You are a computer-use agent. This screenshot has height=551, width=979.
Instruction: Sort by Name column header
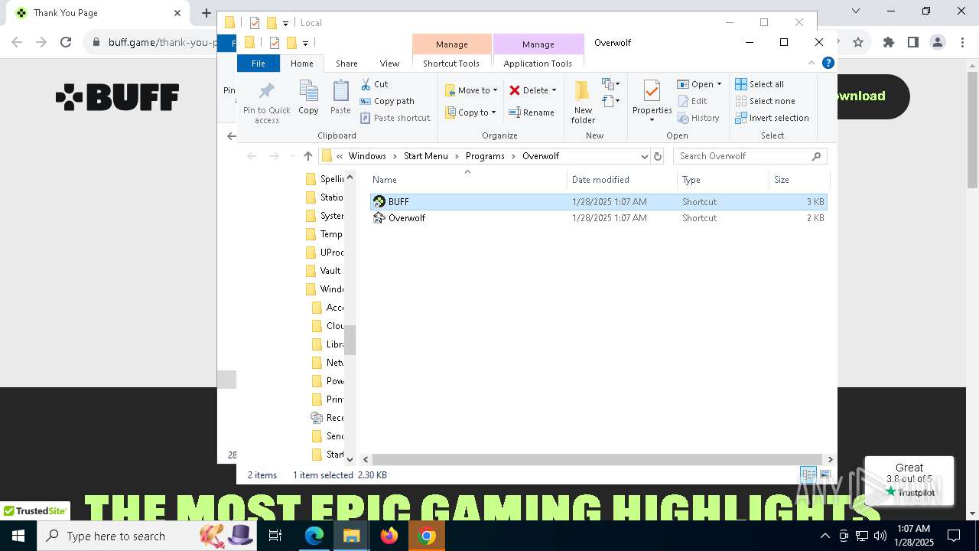click(x=468, y=180)
